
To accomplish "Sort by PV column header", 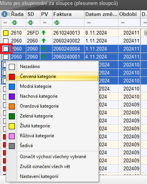I will point(46,14).
